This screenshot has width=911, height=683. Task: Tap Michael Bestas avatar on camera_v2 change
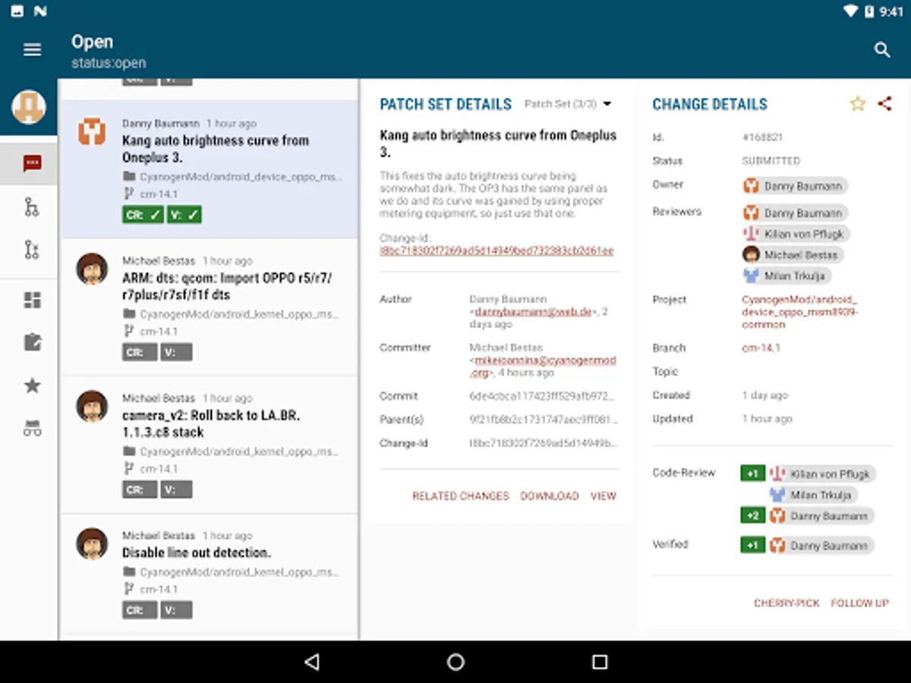coord(92,407)
